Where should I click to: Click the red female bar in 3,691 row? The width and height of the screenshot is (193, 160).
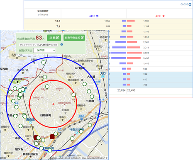pyautogui.click(x=134, y=53)
